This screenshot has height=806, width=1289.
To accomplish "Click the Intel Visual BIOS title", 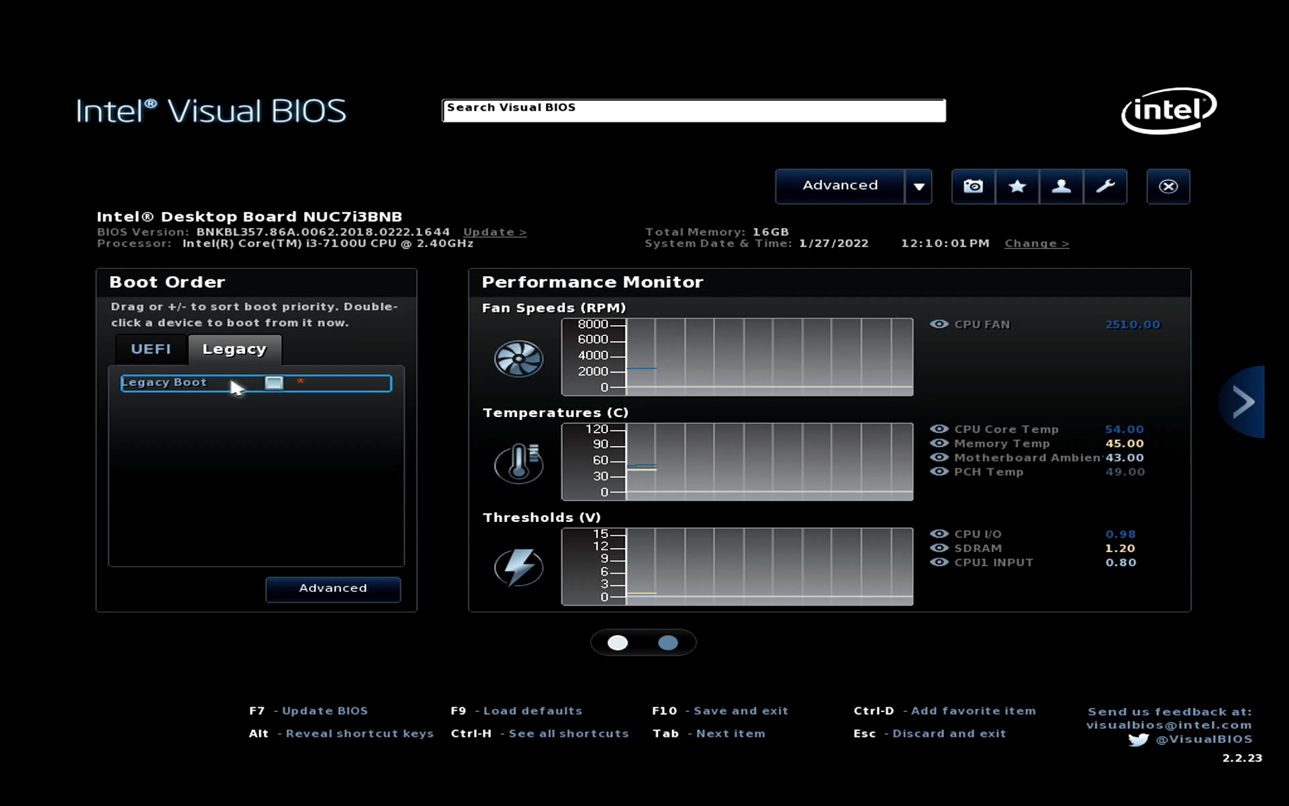I will (x=211, y=111).
